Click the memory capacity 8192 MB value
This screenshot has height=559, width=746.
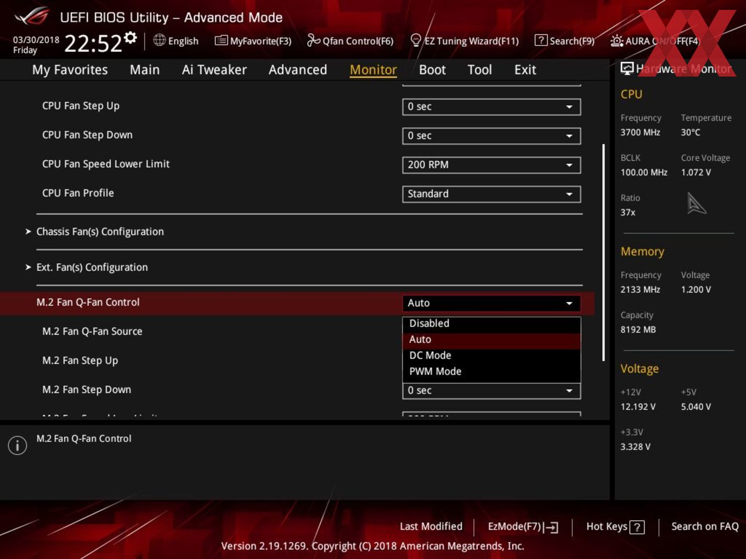[x=638, y=329]
